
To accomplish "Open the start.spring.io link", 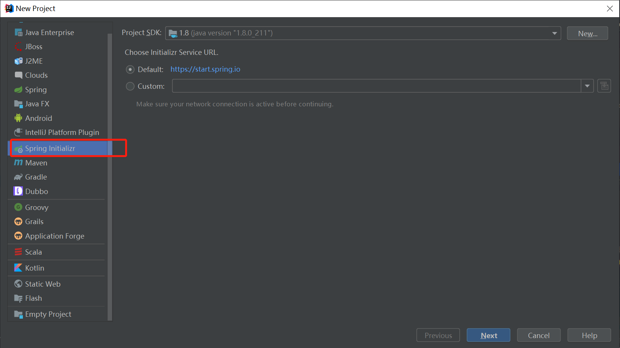I will [x=205, y=69].
